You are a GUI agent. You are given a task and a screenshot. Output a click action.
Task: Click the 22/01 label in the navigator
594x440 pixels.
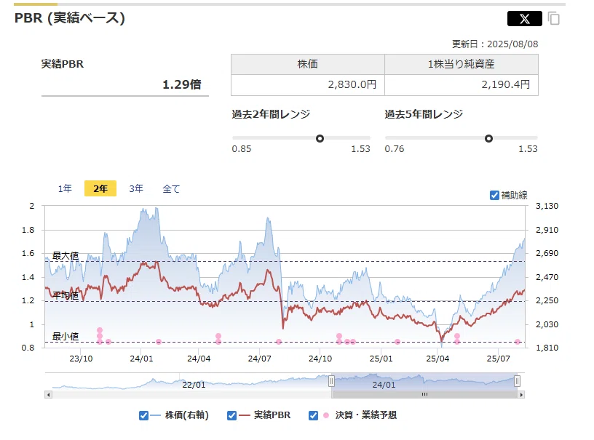pyautogui.click(x=194, y=385)
